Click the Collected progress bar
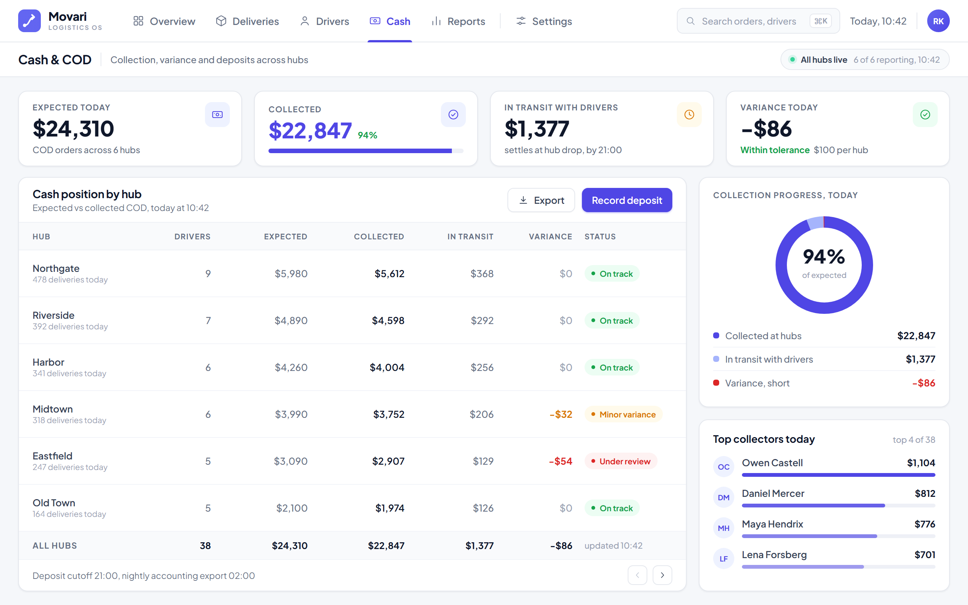The height and width of the screenshot is (605, 968). pos(366,151)
